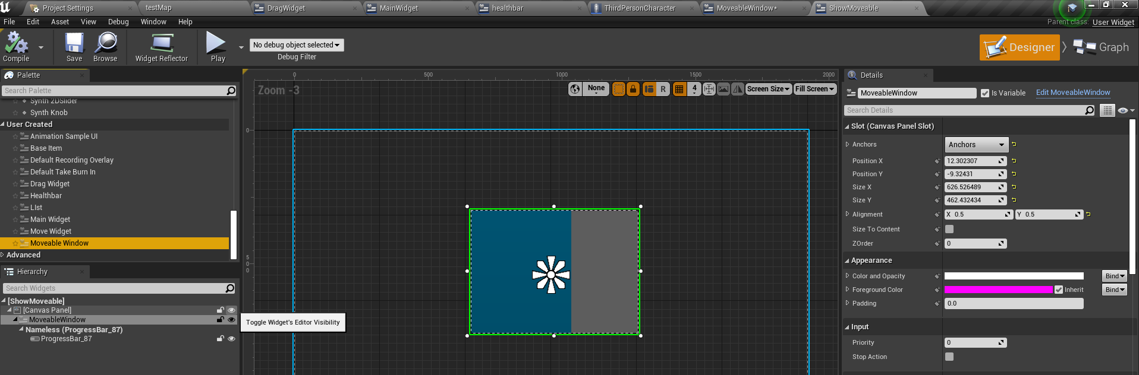Open the Window menu
Screen dimensions: 1139x375
click(x=153, y=22)
